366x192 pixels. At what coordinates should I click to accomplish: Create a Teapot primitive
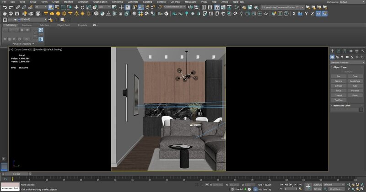click(x=338, y=95)
